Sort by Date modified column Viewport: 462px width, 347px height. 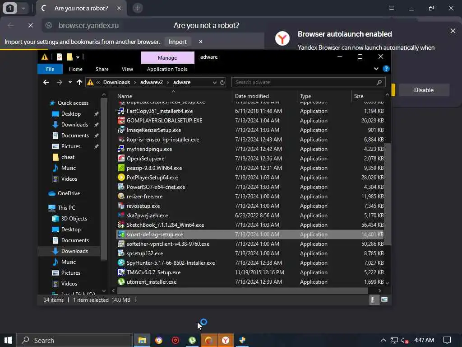pos(252,96)
